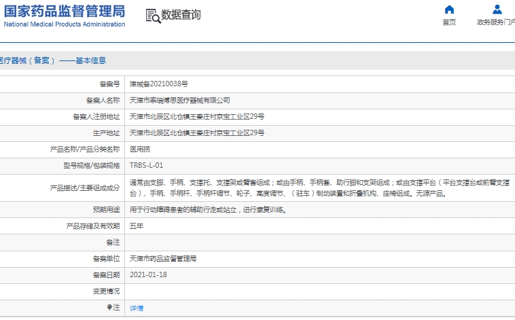The width and height of the screenshot is (515, 320).
Task: Click the 备注 row label
Action: pyautogui.click(x=113, y=243)
